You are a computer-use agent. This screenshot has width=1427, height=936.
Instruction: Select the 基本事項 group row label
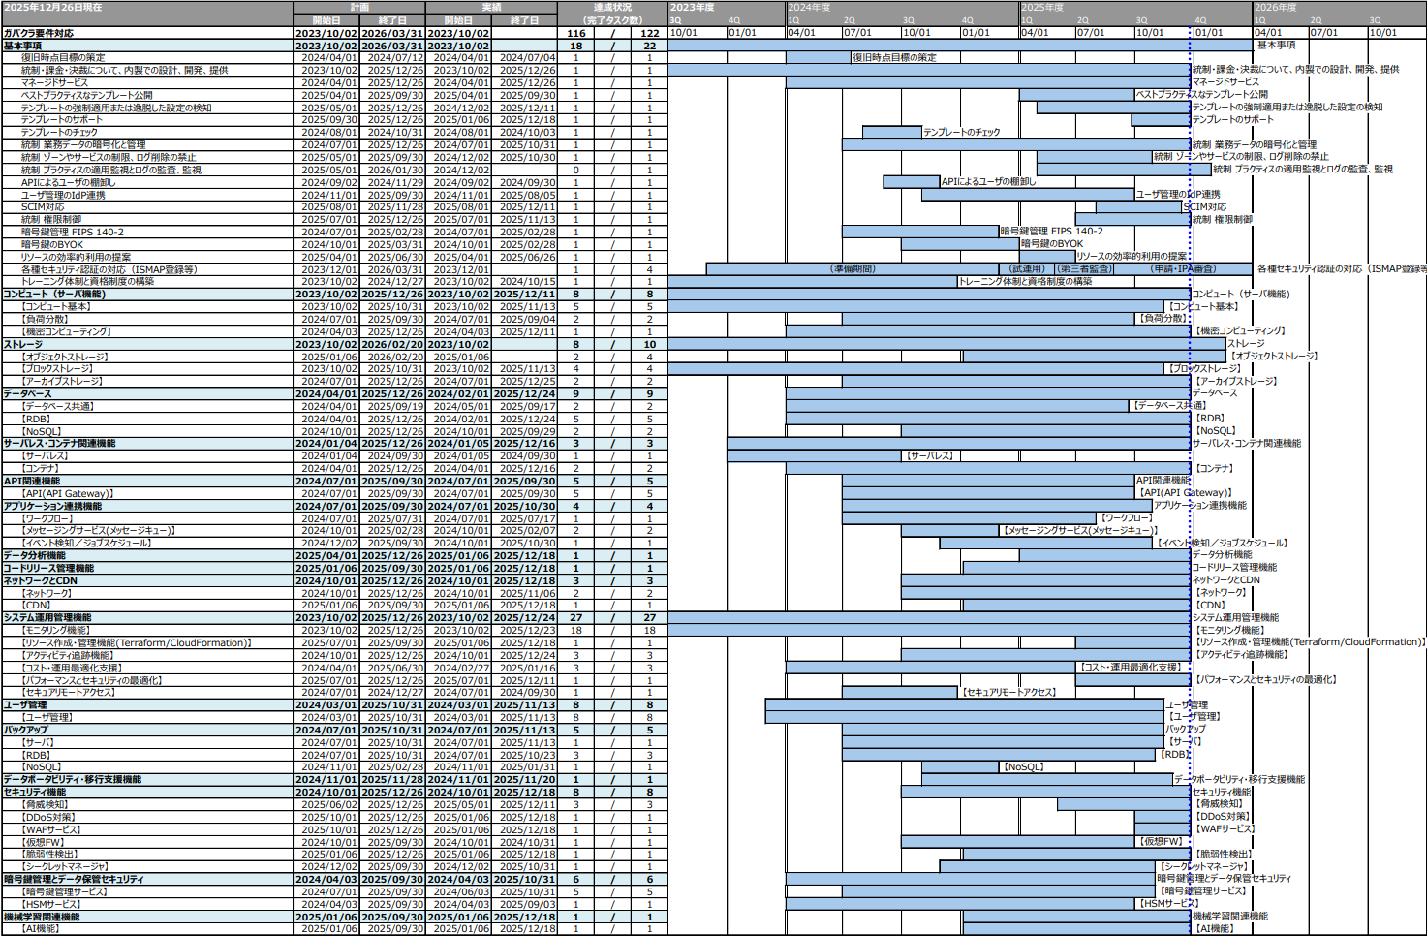pos(23,46)
